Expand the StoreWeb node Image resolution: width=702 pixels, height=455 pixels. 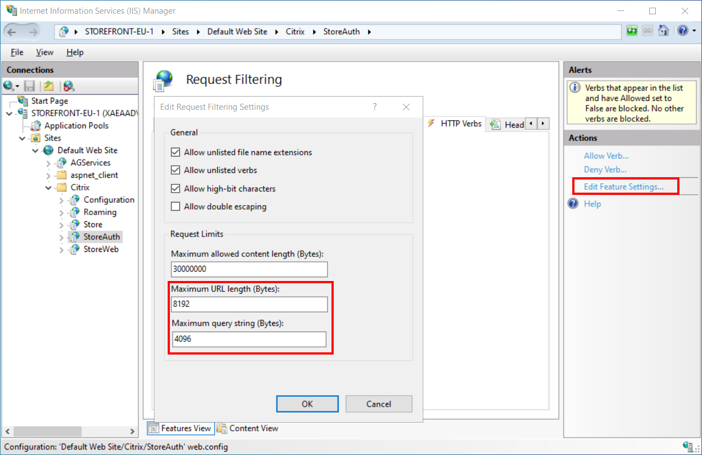tap(62, 250)
